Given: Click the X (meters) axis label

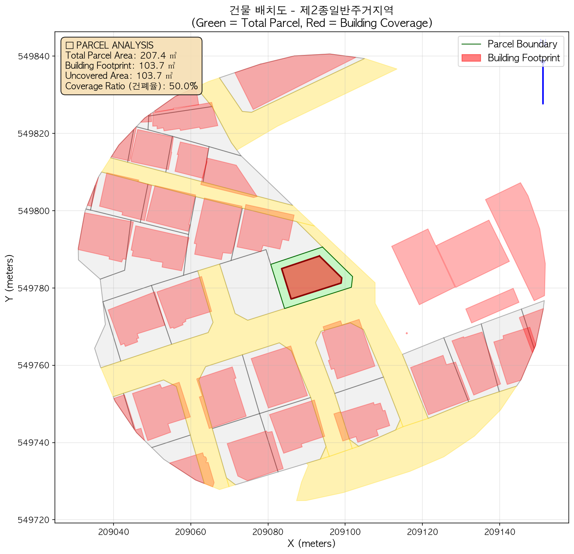Looking at the screenshot, I should click(311, 544).
